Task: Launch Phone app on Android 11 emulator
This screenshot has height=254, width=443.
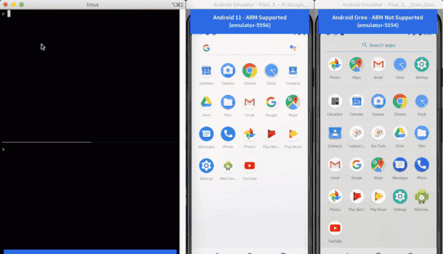Action: 228,134
